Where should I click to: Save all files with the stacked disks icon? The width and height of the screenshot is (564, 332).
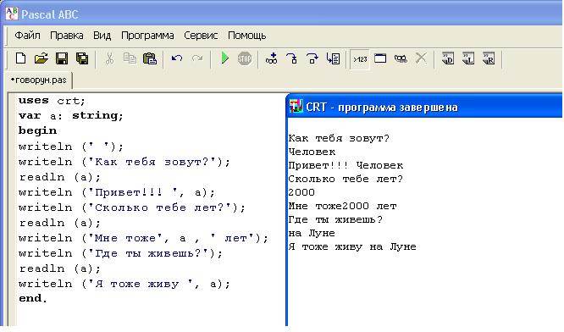pyautogui.click(x=82, y=58)
